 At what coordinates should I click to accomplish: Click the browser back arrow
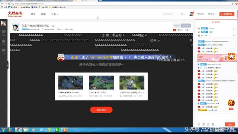pos(2,4)
